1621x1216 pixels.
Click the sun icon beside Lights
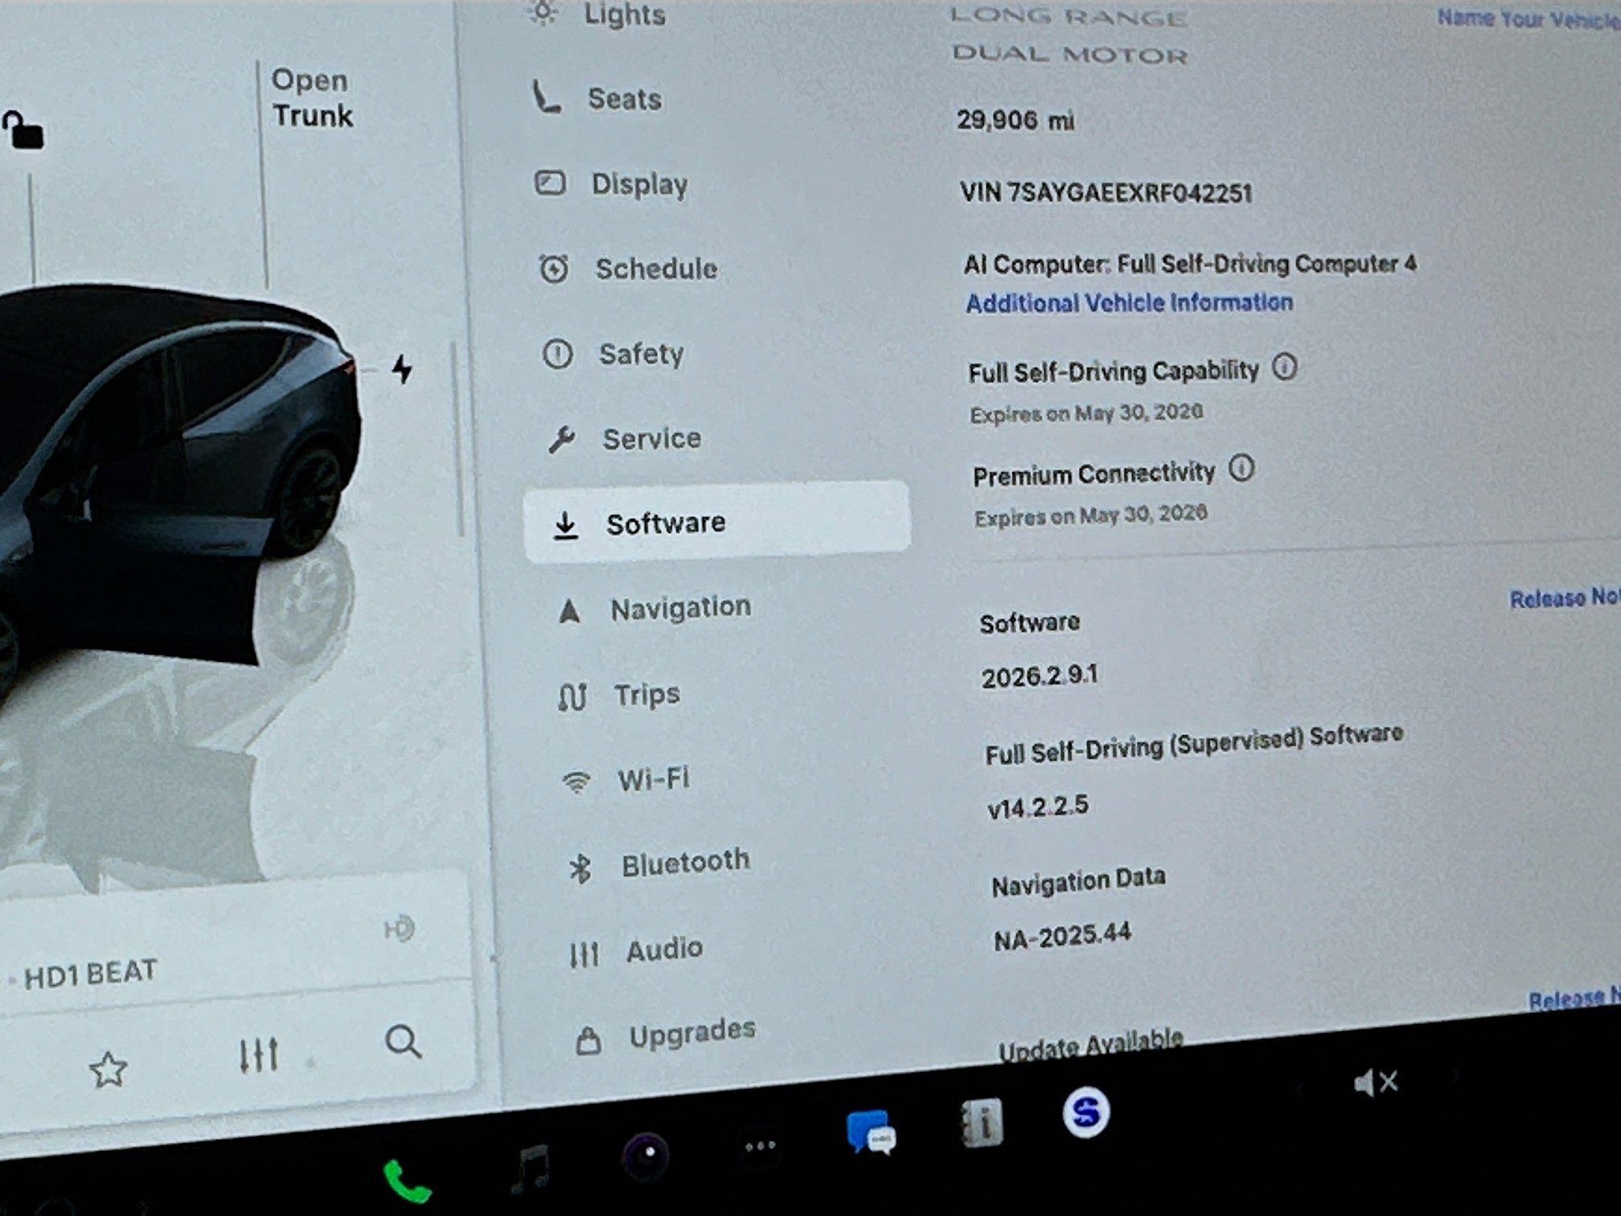tap(544, 12)
